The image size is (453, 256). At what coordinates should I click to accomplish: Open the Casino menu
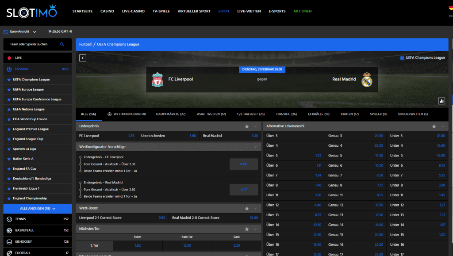pyautogui.click(x=107, y=11)
